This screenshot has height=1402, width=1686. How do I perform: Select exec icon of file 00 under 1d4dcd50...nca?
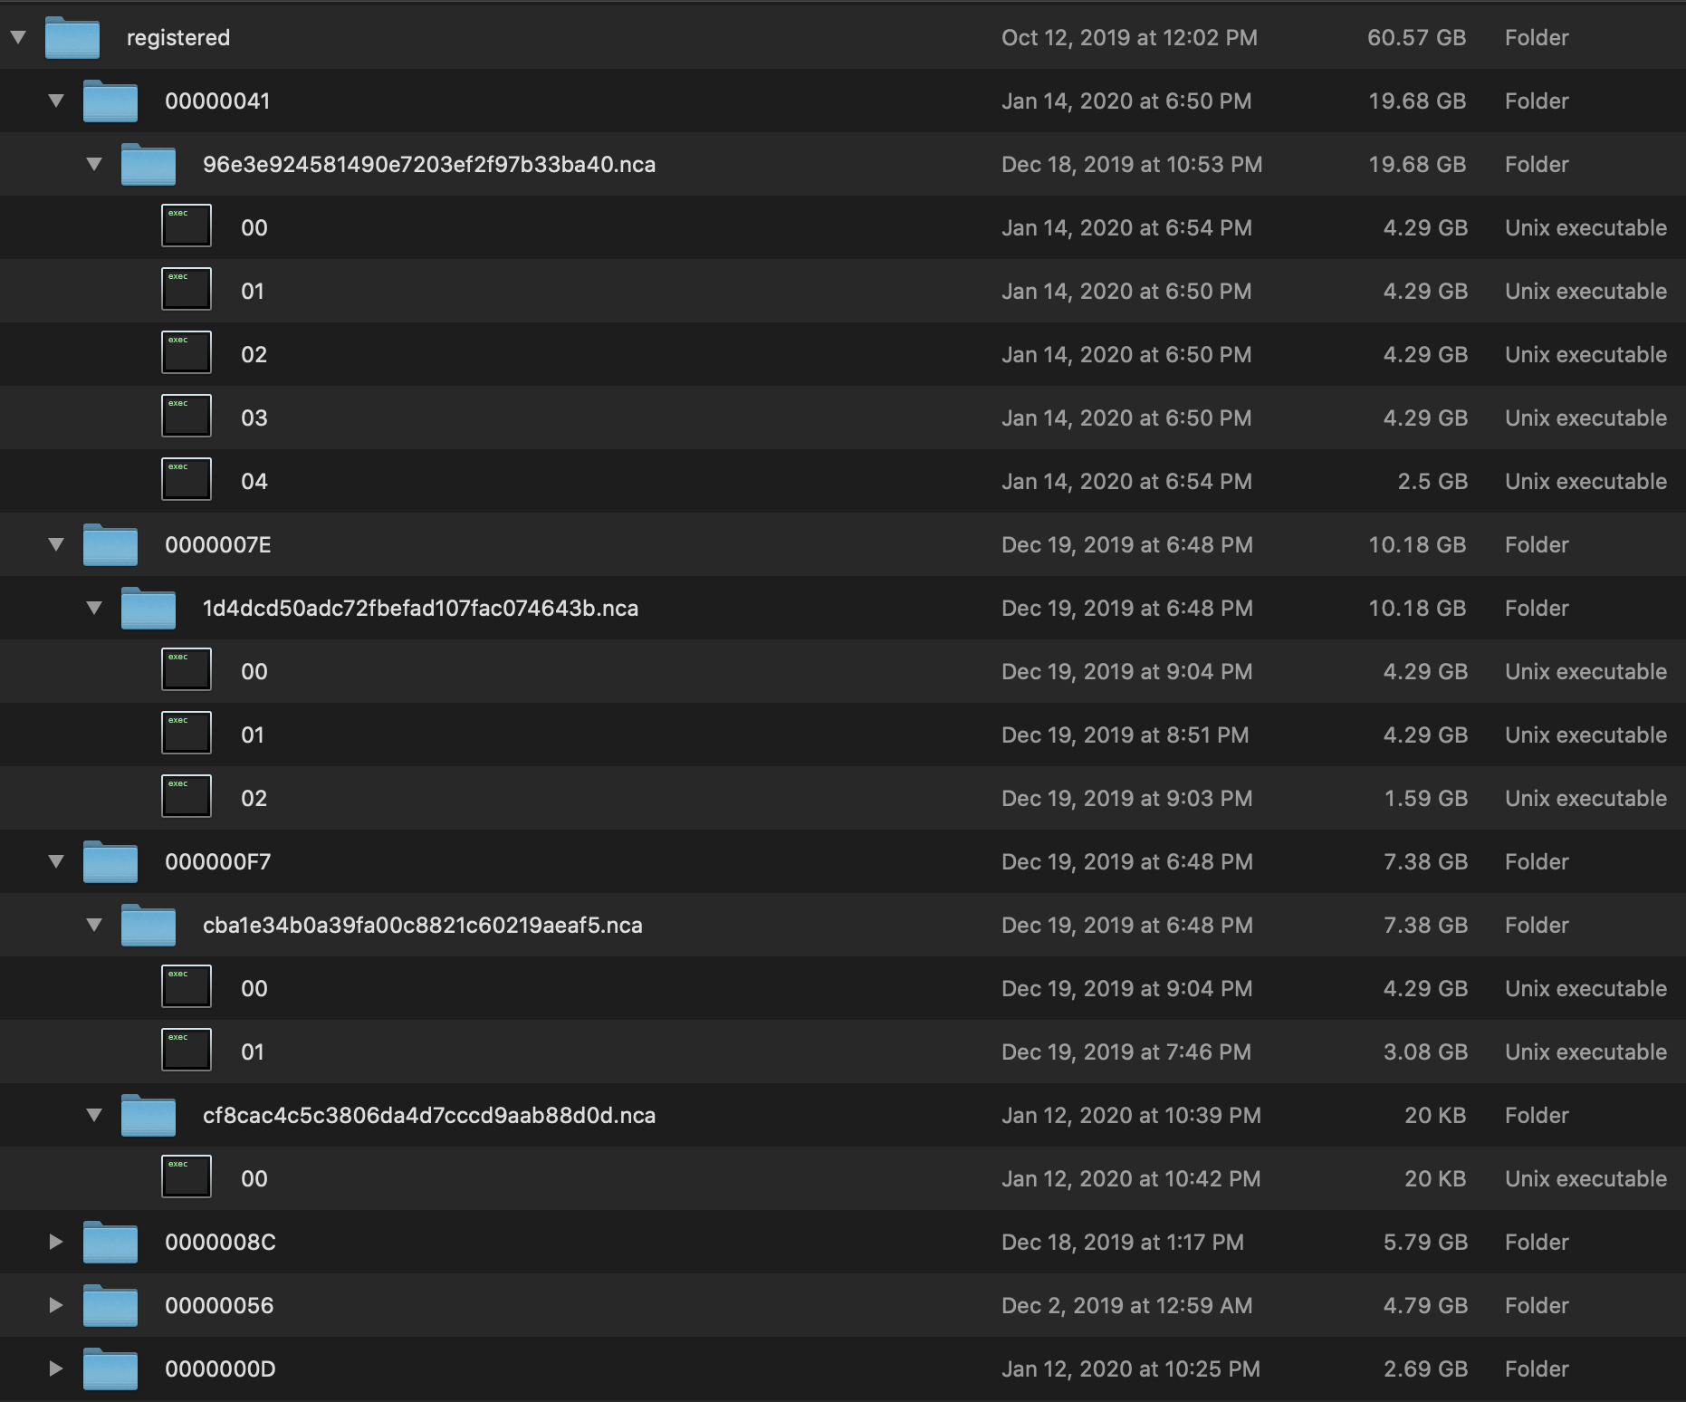tap(187, 669)
